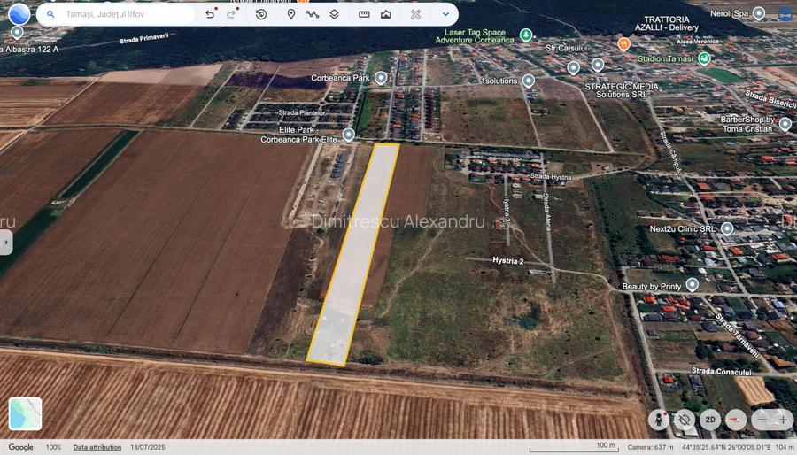Open historical imagery clock icon

pos(261,14)
